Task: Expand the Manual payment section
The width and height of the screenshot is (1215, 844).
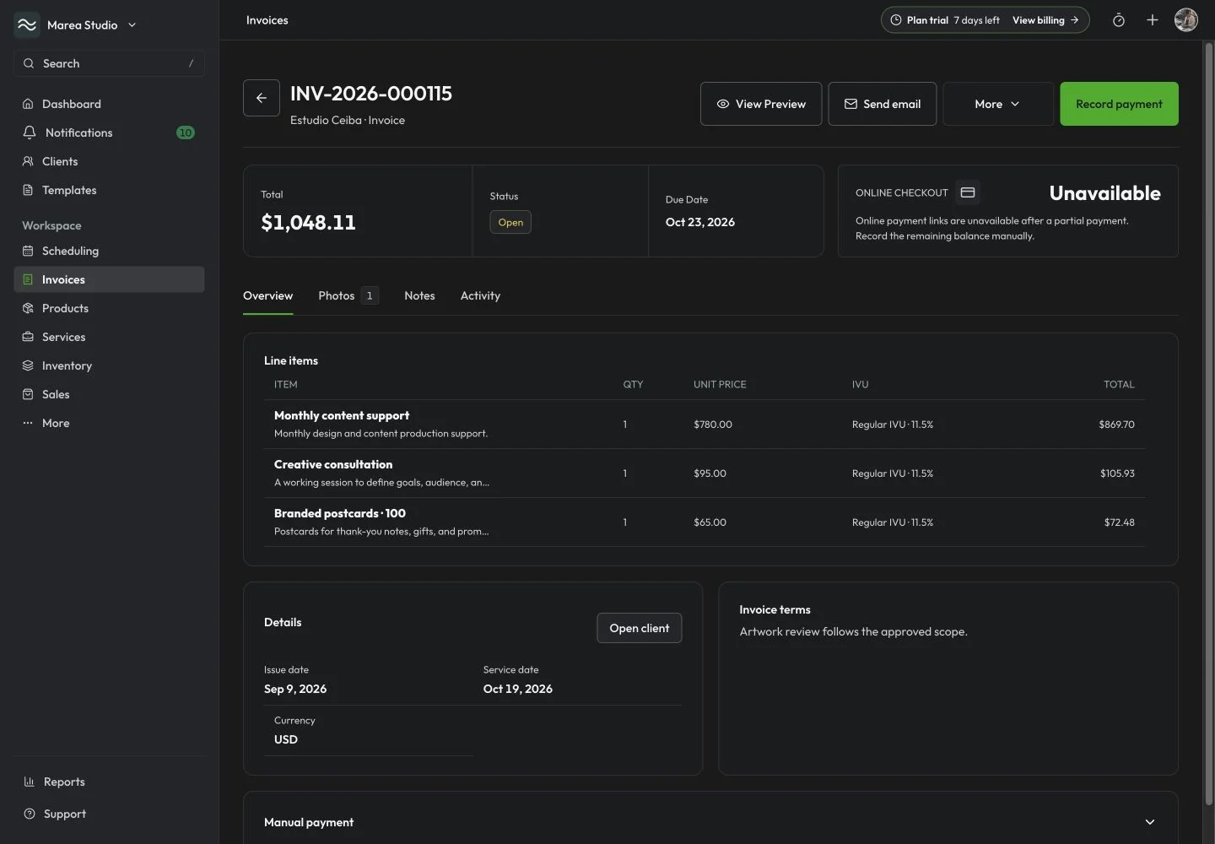Action: pos(1150,822)
